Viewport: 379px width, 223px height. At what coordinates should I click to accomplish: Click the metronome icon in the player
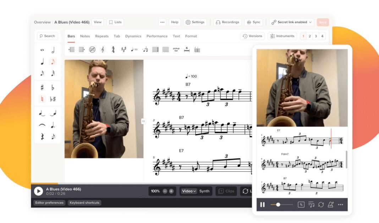(331, 205)
